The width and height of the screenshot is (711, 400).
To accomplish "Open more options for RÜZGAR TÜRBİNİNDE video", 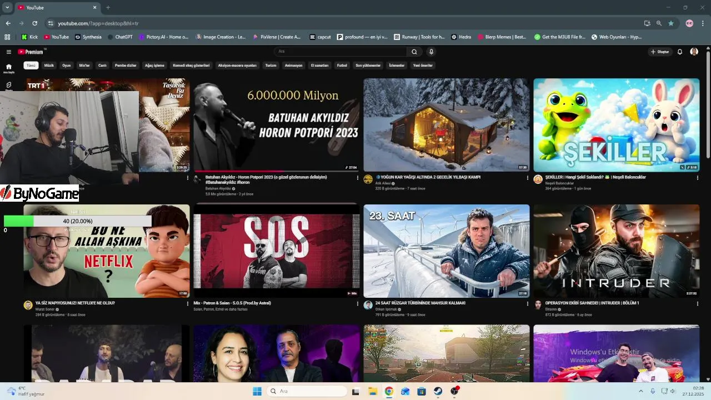I will click(x=527, y=304).
